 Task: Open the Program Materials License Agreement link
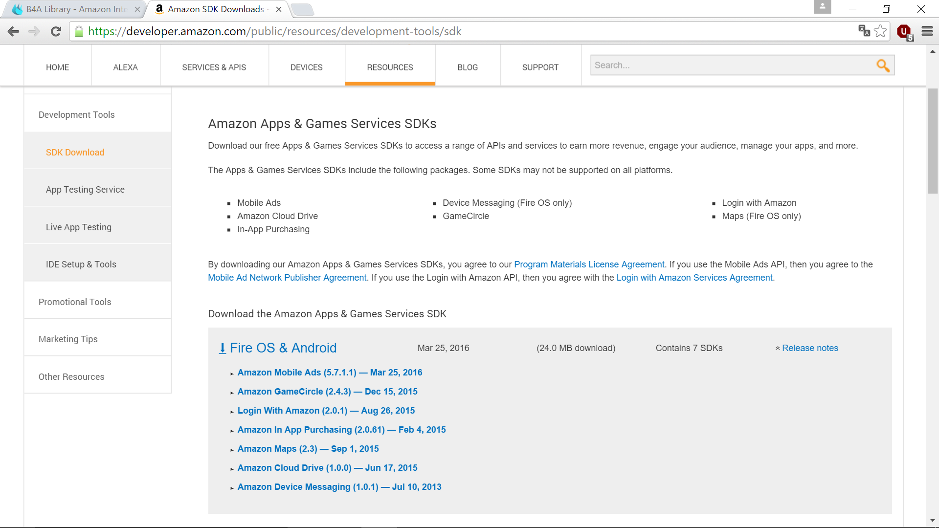click(589, 264)
